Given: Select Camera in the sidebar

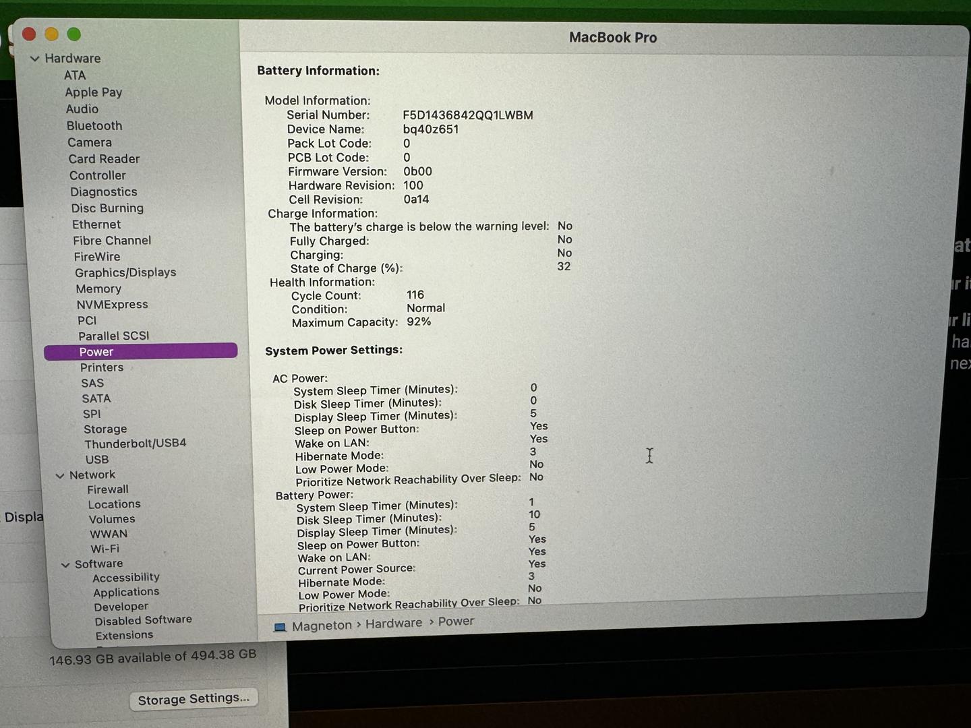Looking at the screenshot, I should point(90,143).
